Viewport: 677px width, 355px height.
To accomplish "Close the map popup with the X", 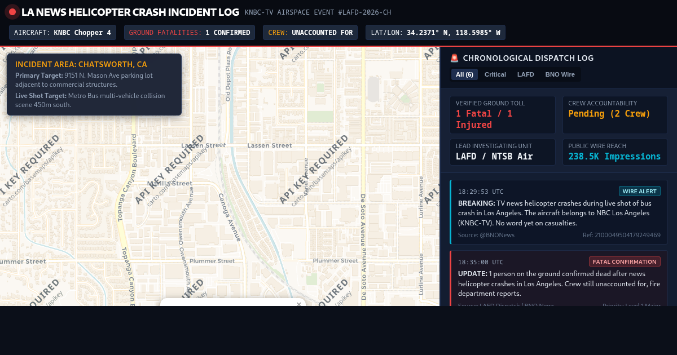I will pyautogui.click(x=299, y=304).
